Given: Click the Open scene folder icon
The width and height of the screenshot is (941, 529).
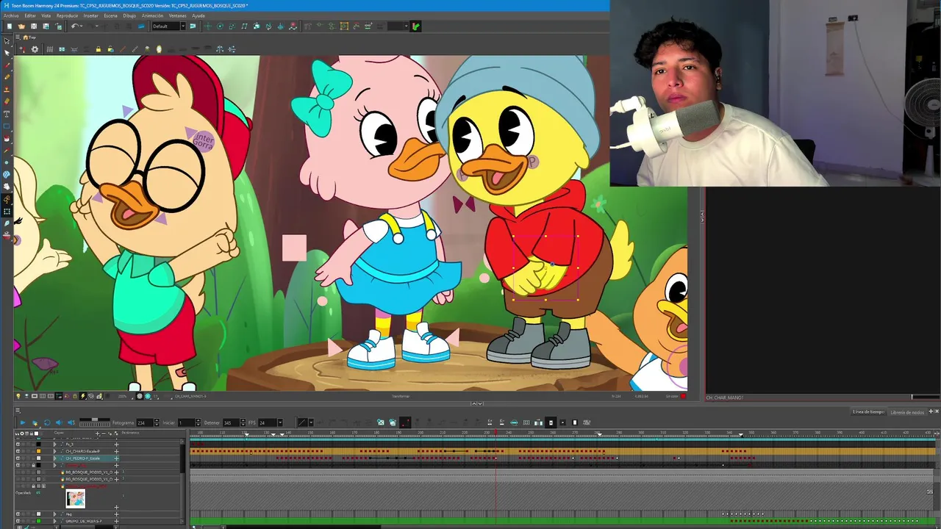Looking at the screenshot, I should pos(21,26).
